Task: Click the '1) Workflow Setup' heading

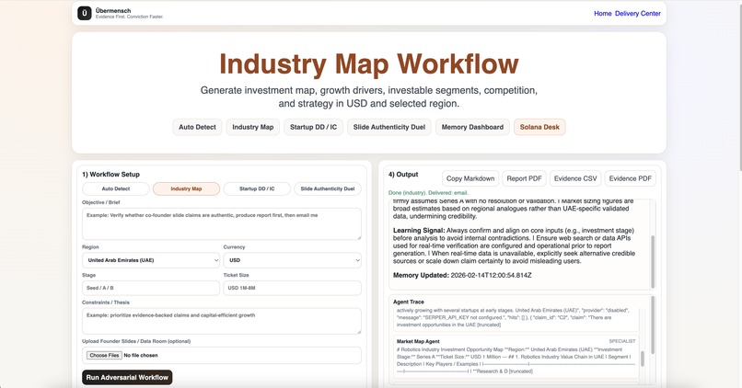Action: point(110,175)
